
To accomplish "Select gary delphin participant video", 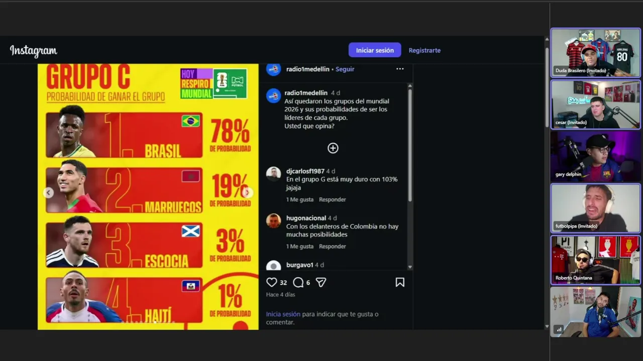I will 596,156.
